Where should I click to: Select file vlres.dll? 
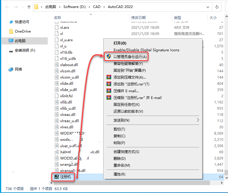[x=67, y=127]
